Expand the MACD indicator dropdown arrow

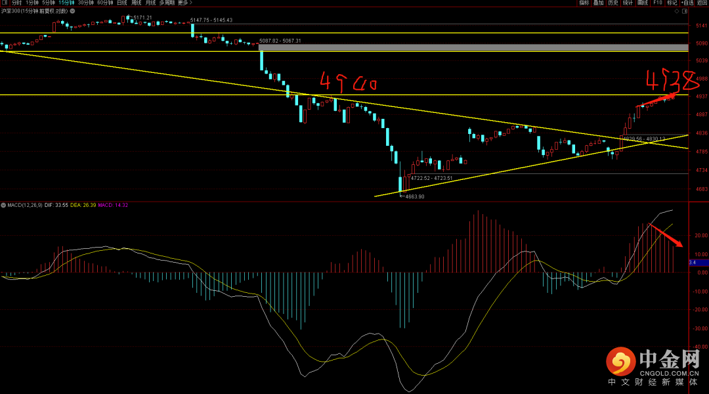(3, 206)
